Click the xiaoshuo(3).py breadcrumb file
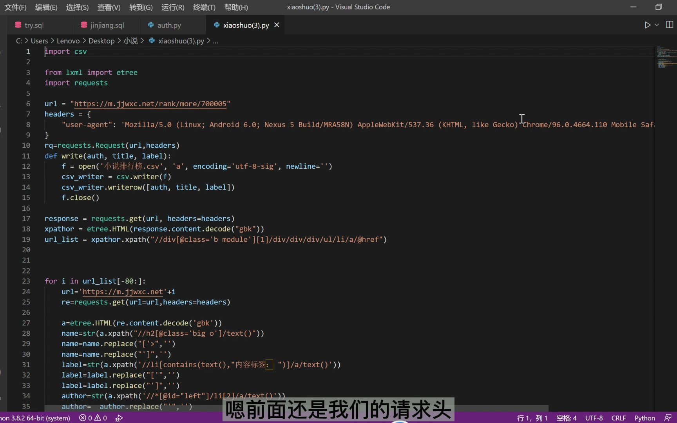Image resolution: width=677 pixels, height=423 pixels. pos(181,41)
